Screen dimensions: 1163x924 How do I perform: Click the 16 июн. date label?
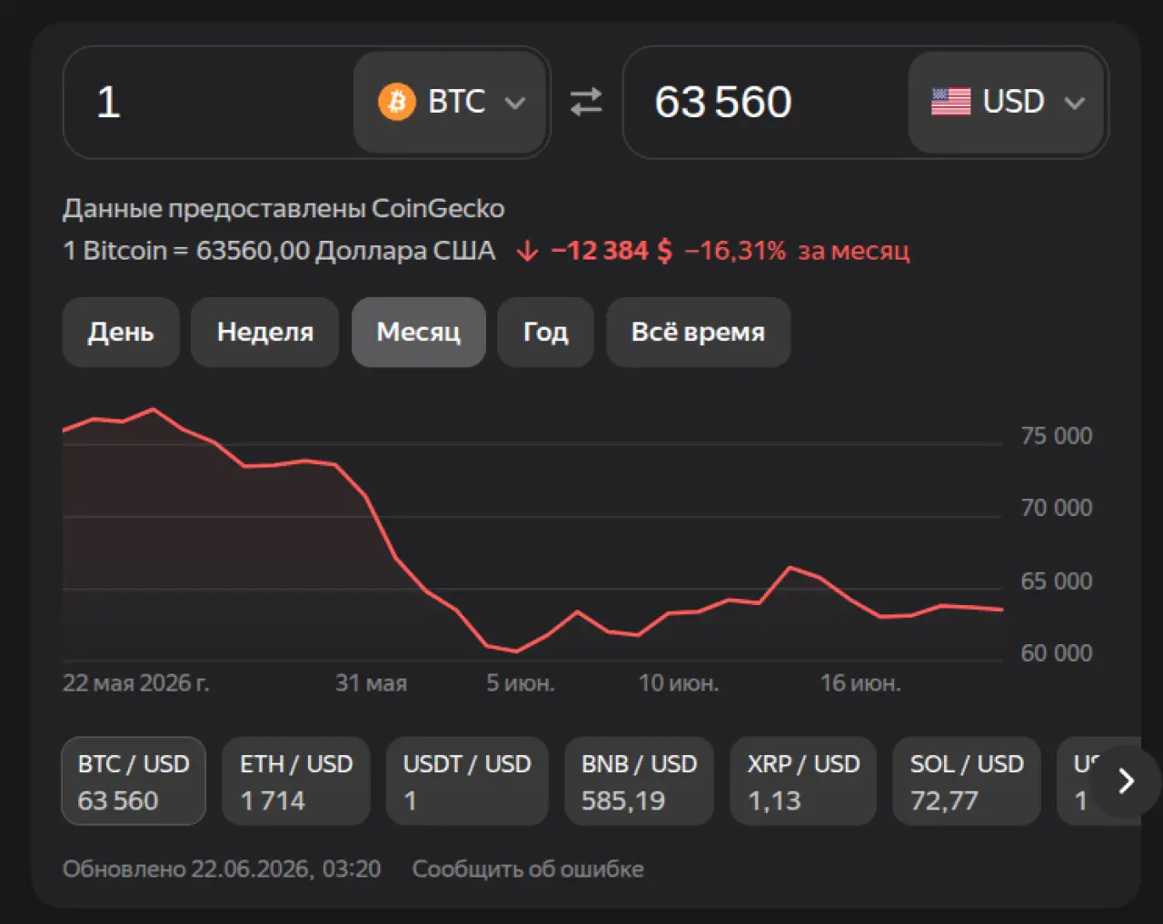(x=860, y=683)
